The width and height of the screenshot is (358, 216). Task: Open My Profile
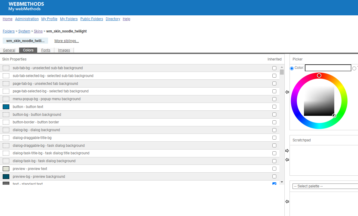[x=49, y=19]
